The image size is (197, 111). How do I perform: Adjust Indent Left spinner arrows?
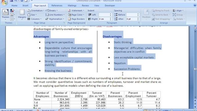(x=111, y=15)
